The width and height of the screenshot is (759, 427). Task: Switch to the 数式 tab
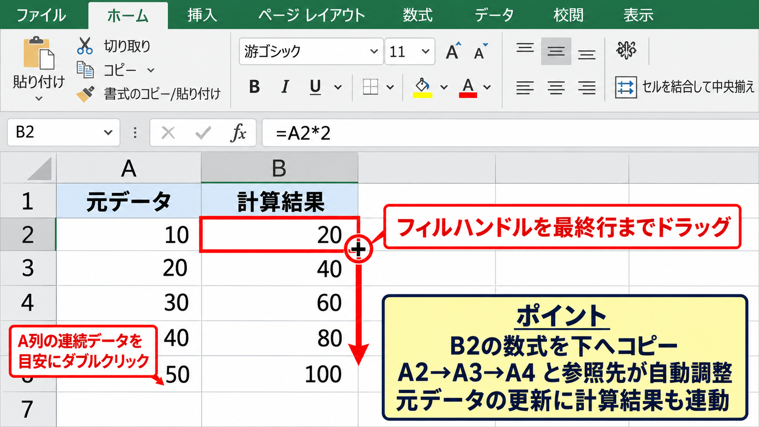click(418, 15)
